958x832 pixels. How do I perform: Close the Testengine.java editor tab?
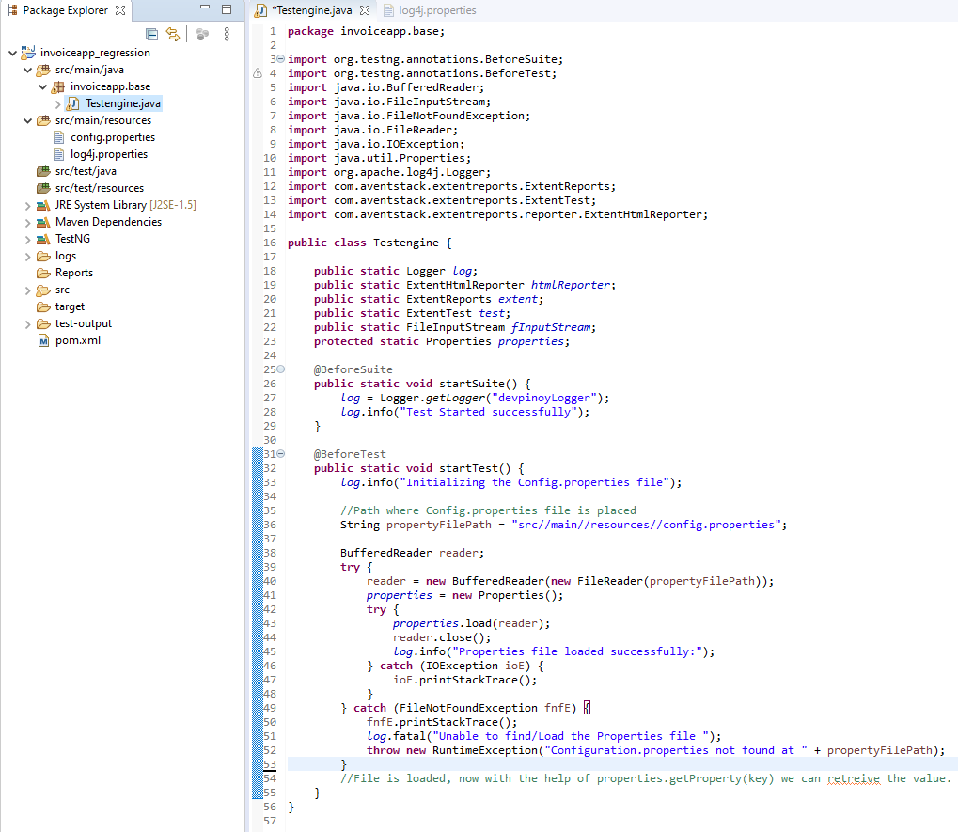(365, 10)
